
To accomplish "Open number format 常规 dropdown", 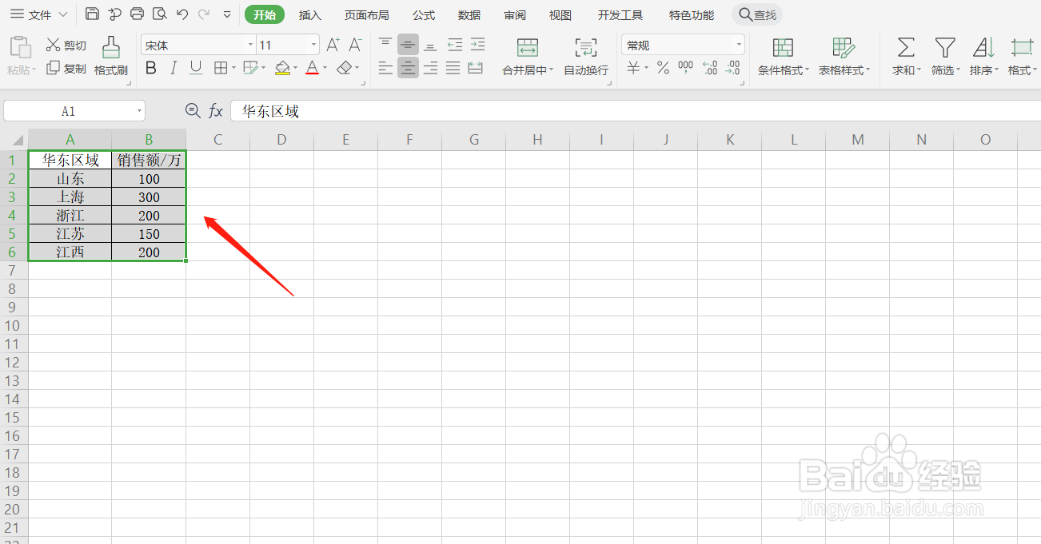I will [739, 46].
